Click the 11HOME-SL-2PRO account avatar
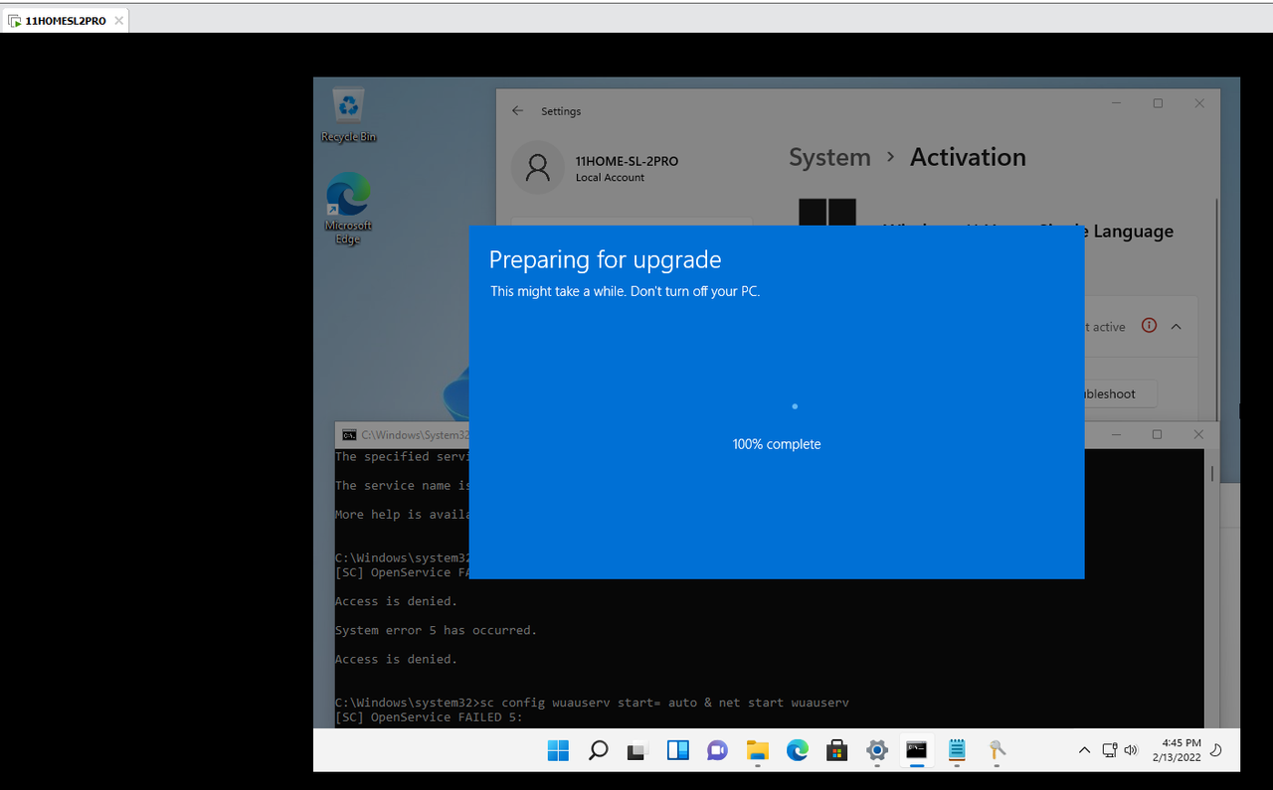Screen dimensions: 1273x790 click(537, 167)
